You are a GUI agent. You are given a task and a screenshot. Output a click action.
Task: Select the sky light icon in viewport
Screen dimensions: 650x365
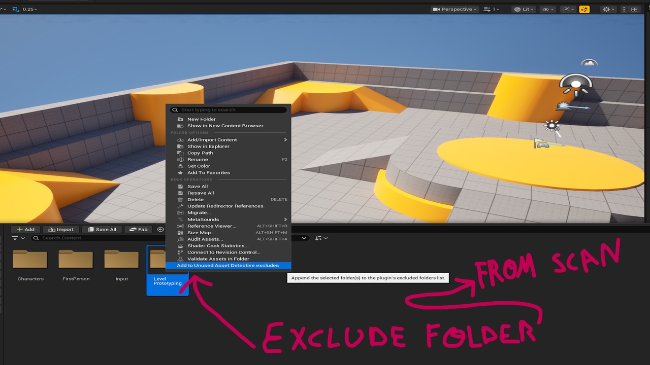576,85
